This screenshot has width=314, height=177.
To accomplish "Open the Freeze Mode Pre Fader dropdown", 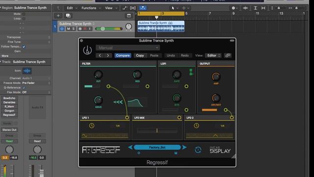I will coord(36,83).
